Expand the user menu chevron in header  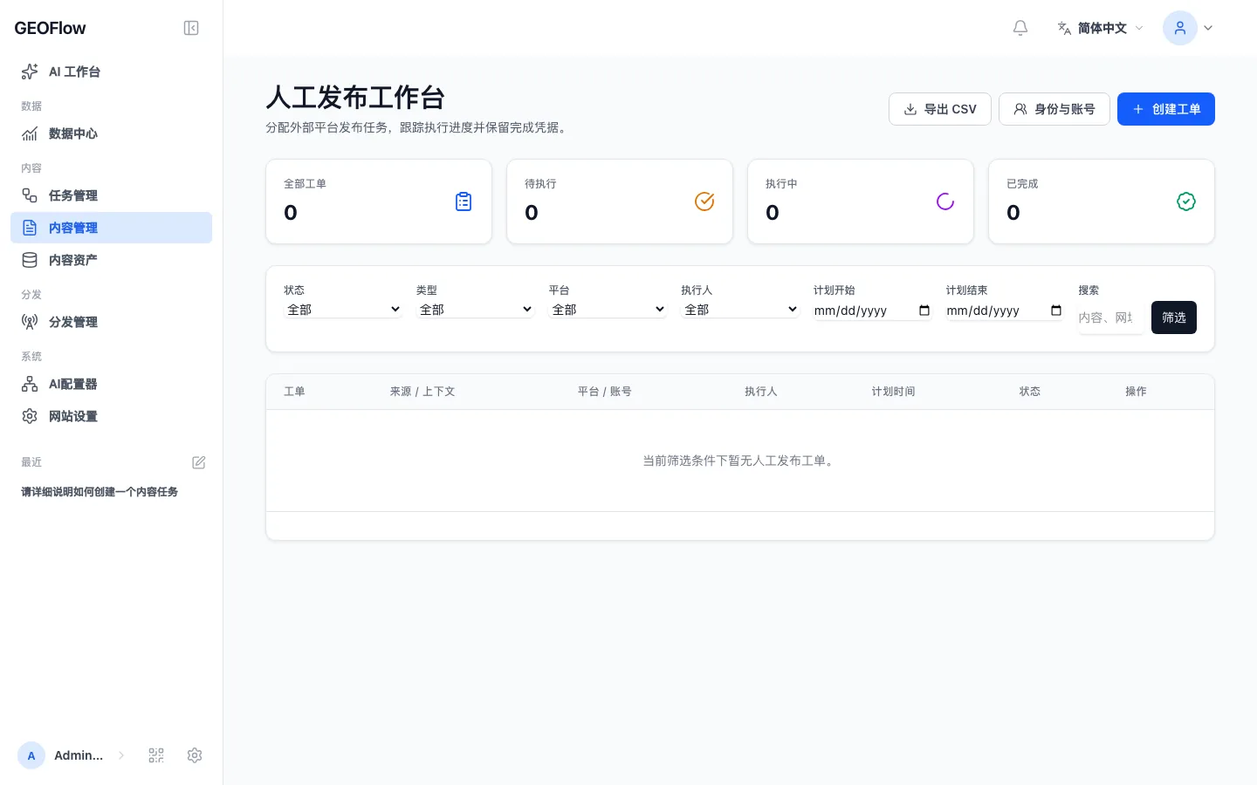pos(1208,28)
